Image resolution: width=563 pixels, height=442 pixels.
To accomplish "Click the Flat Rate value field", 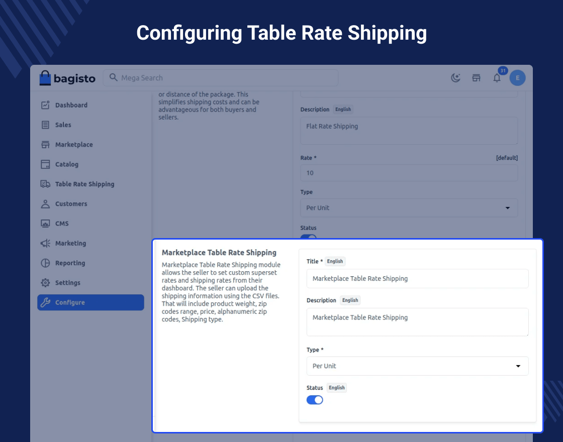I will [409, 173].
